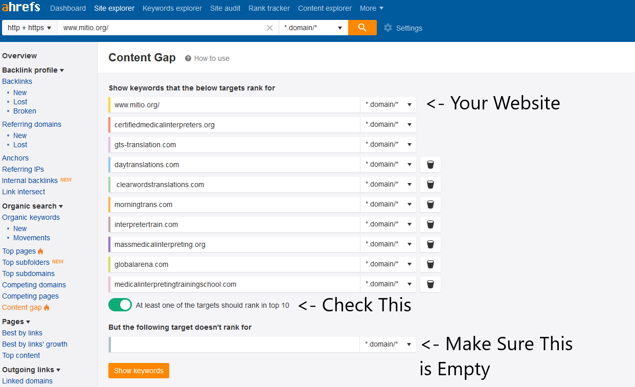Open Best by links report
This screenshot has width=635, height=387.
click(x=22, y=333)
